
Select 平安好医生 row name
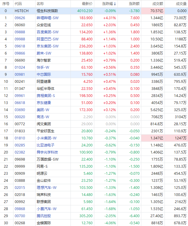point(46,131)
